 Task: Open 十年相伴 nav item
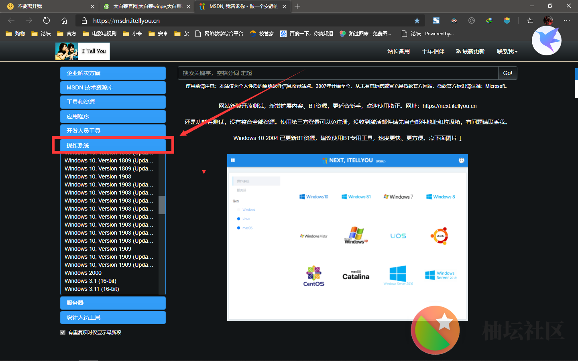click(433, 51)
